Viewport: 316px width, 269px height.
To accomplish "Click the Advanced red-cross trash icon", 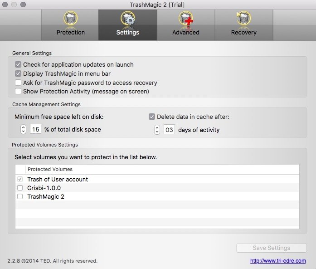I will click(186, 18).
